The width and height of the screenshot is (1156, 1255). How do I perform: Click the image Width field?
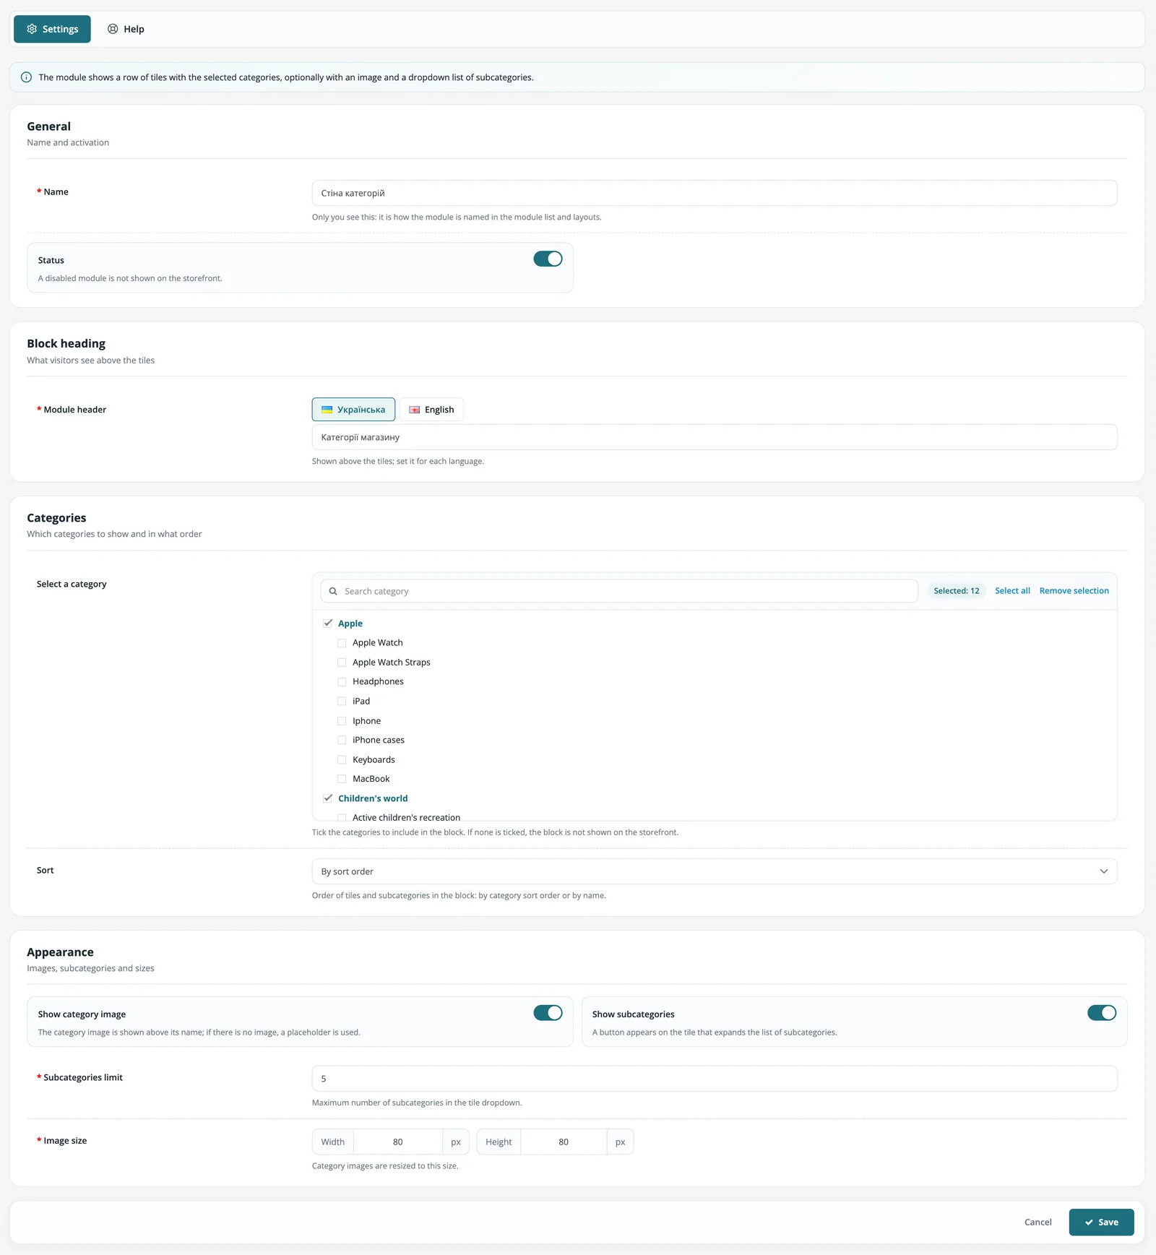point(398,1142)
